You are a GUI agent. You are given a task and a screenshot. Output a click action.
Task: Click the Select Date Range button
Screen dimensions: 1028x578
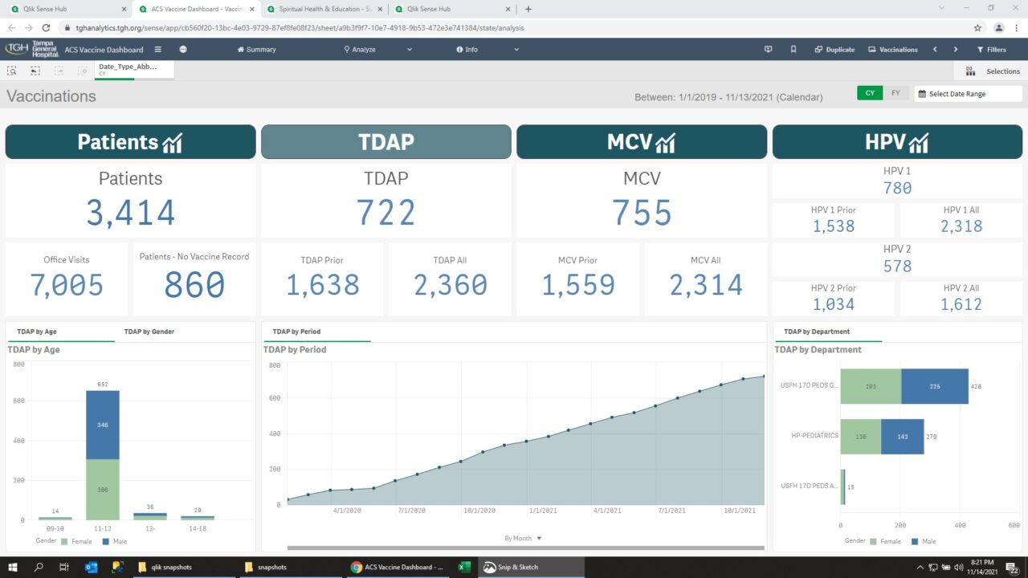[x=968, y=92]
